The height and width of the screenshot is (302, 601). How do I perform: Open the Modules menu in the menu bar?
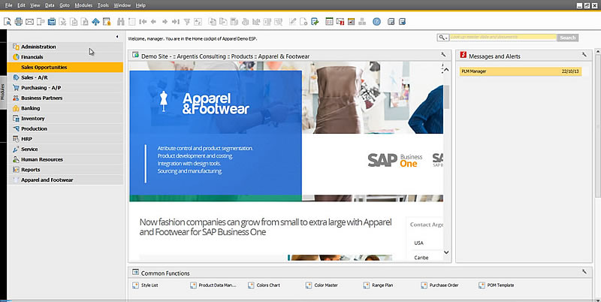click(83, 5)
